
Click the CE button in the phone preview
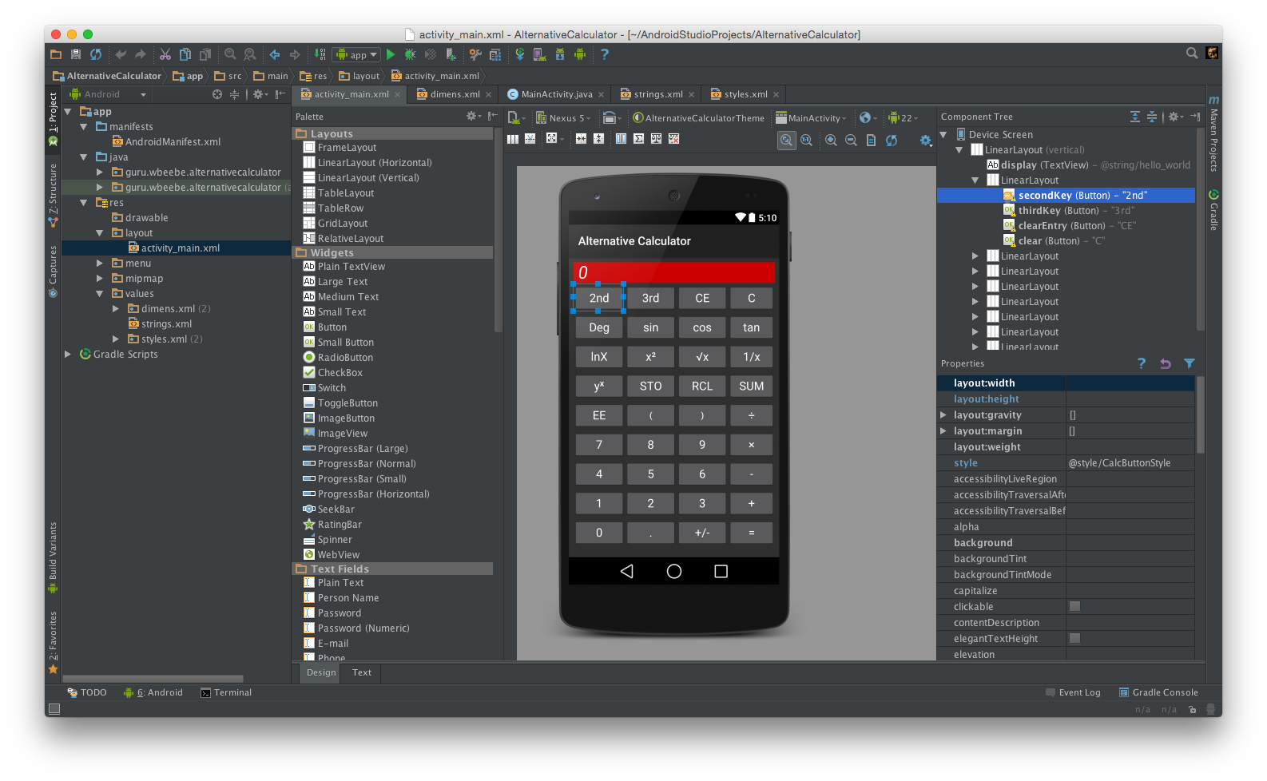702,298
